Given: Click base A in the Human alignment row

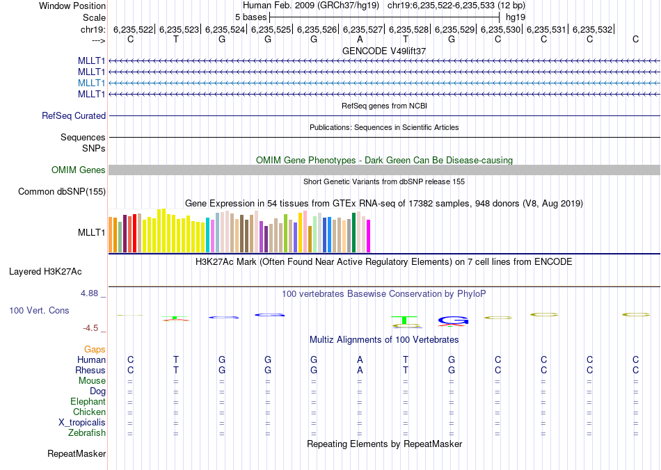Looking at the screenshot, I should click(x=360, y=359).
